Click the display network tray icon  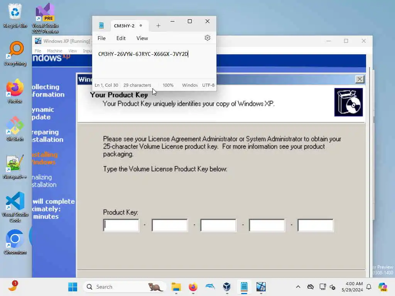click(322, 287)
